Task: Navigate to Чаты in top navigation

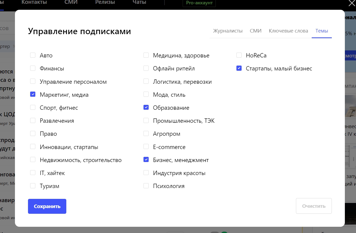Action: (139, 2)
